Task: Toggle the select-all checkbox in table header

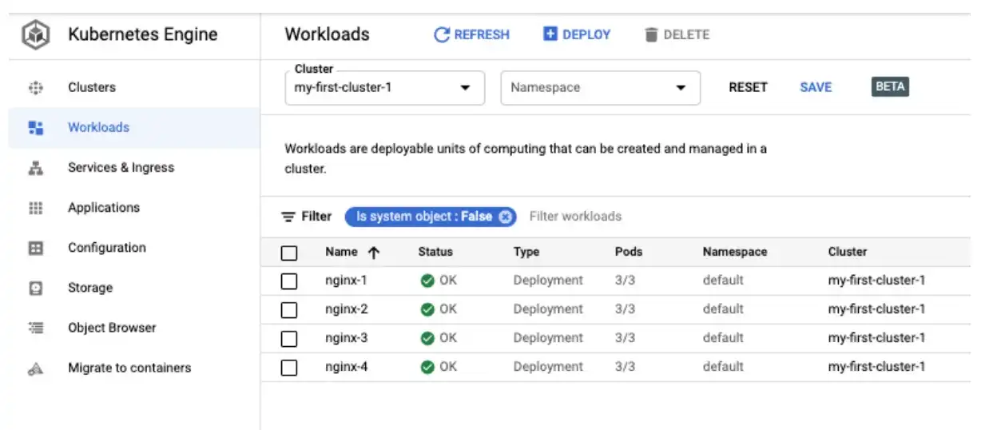Action: click(289, 253)
